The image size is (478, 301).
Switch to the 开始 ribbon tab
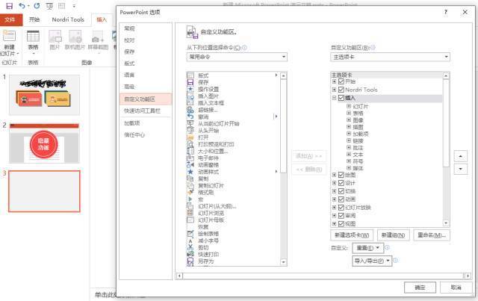click(x=34, y=20)
